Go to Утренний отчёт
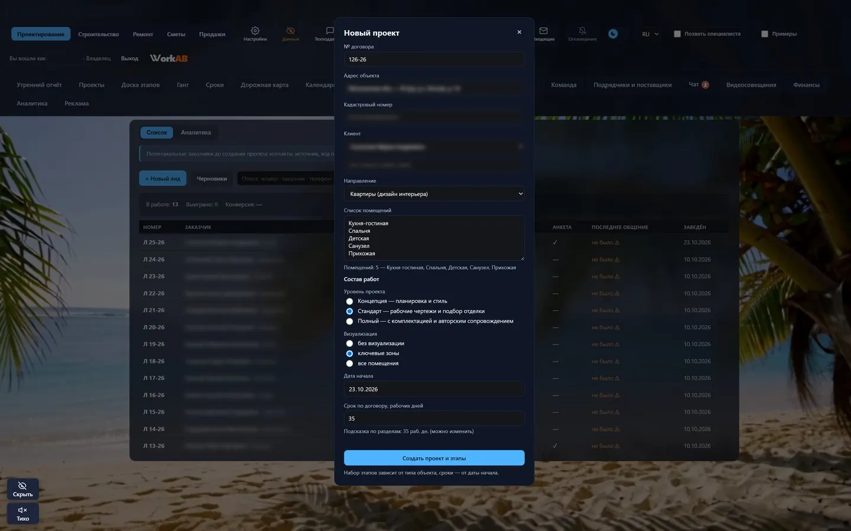 (x=39, y=85)
